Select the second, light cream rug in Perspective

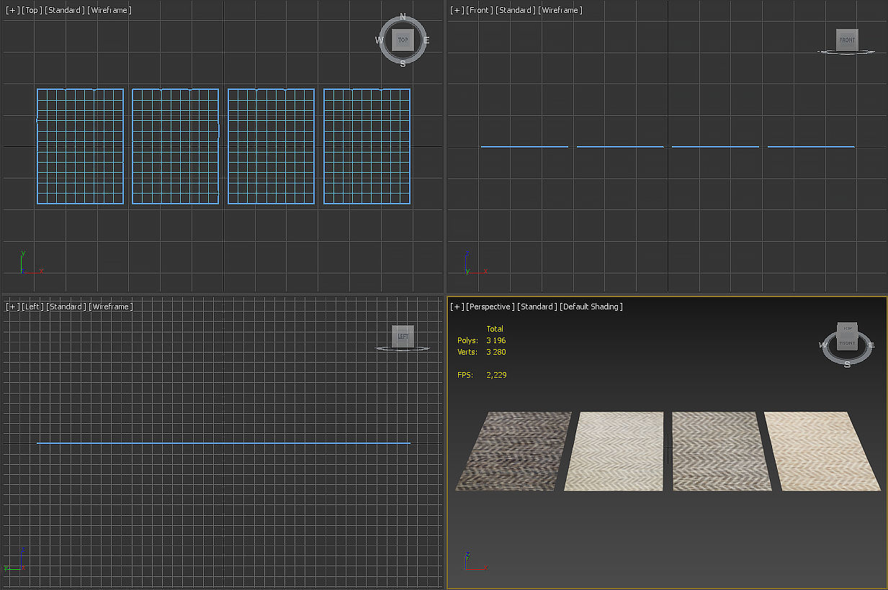click(x=614, y=451)
